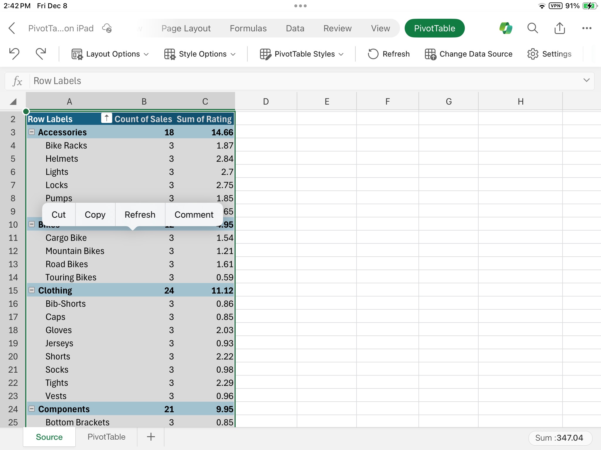Collapse the Components group

[32, 409]
